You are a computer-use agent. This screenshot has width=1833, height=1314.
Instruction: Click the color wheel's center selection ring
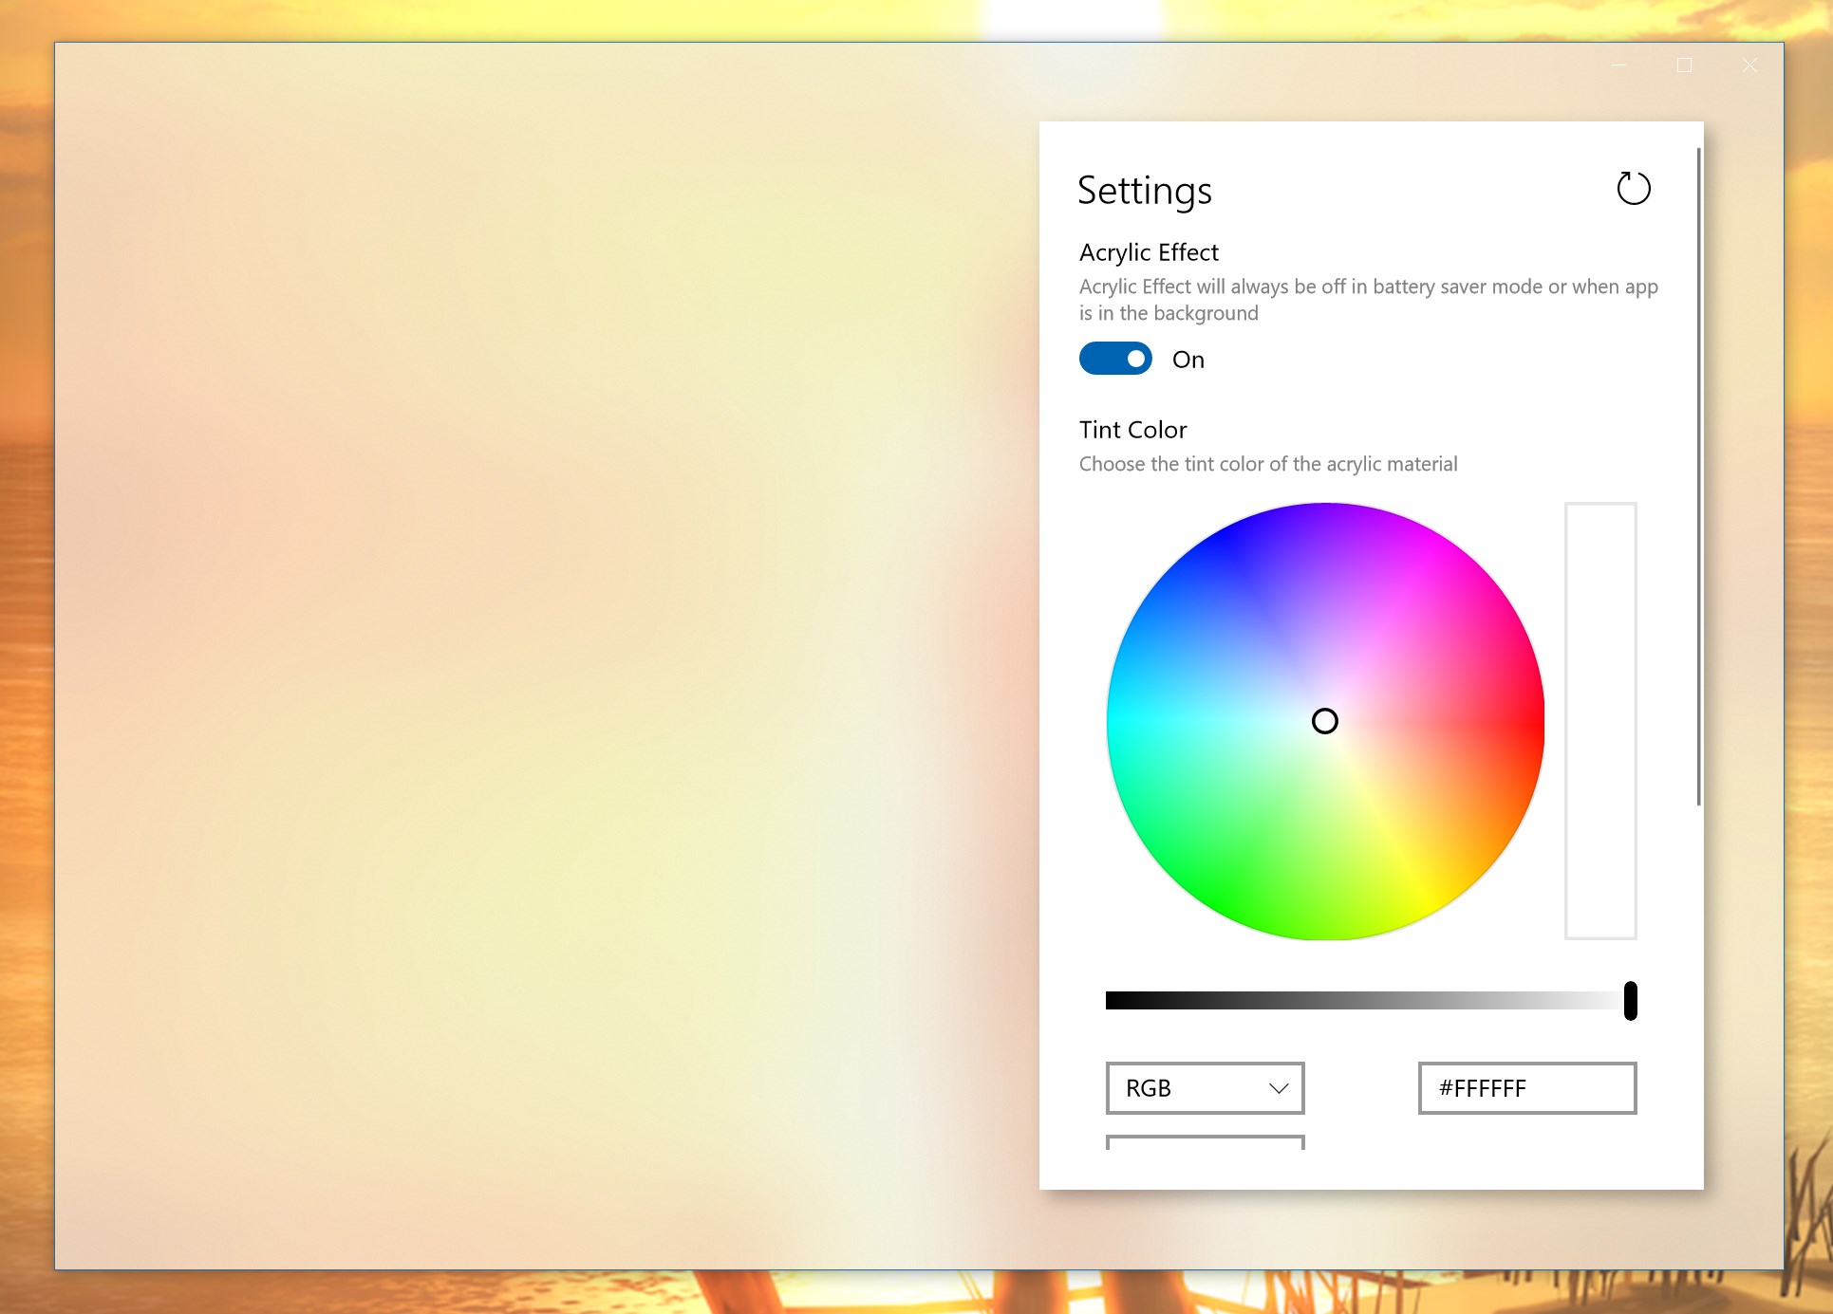(1324, 722)
